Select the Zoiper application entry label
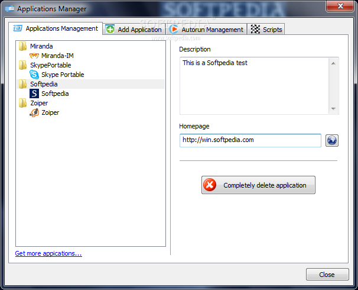Viewport: 358px width, 290px height. 50,112
